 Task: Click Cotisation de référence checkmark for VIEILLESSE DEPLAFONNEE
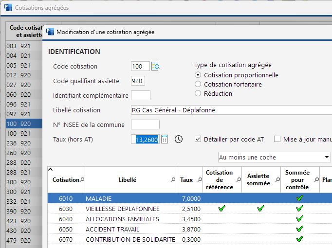coord(222,209)
